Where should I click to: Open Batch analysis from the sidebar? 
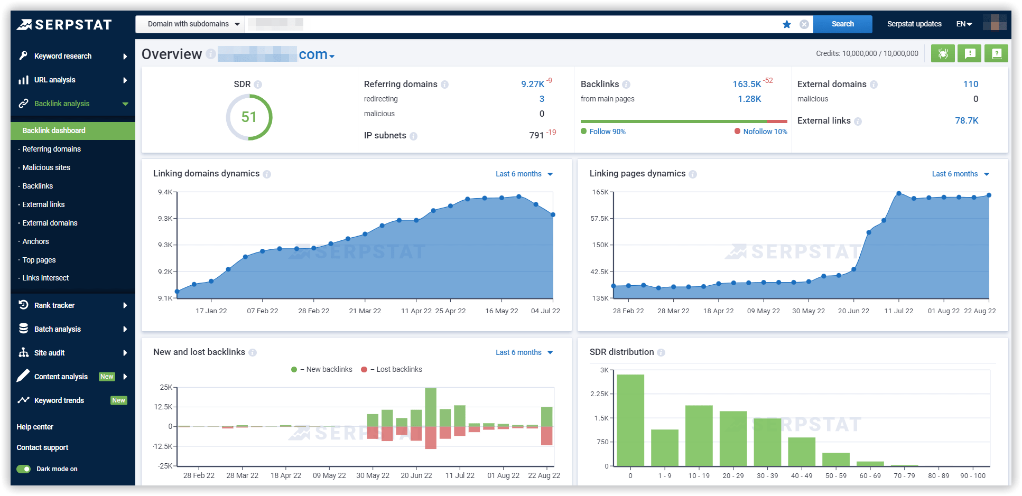tap(58, 329)
